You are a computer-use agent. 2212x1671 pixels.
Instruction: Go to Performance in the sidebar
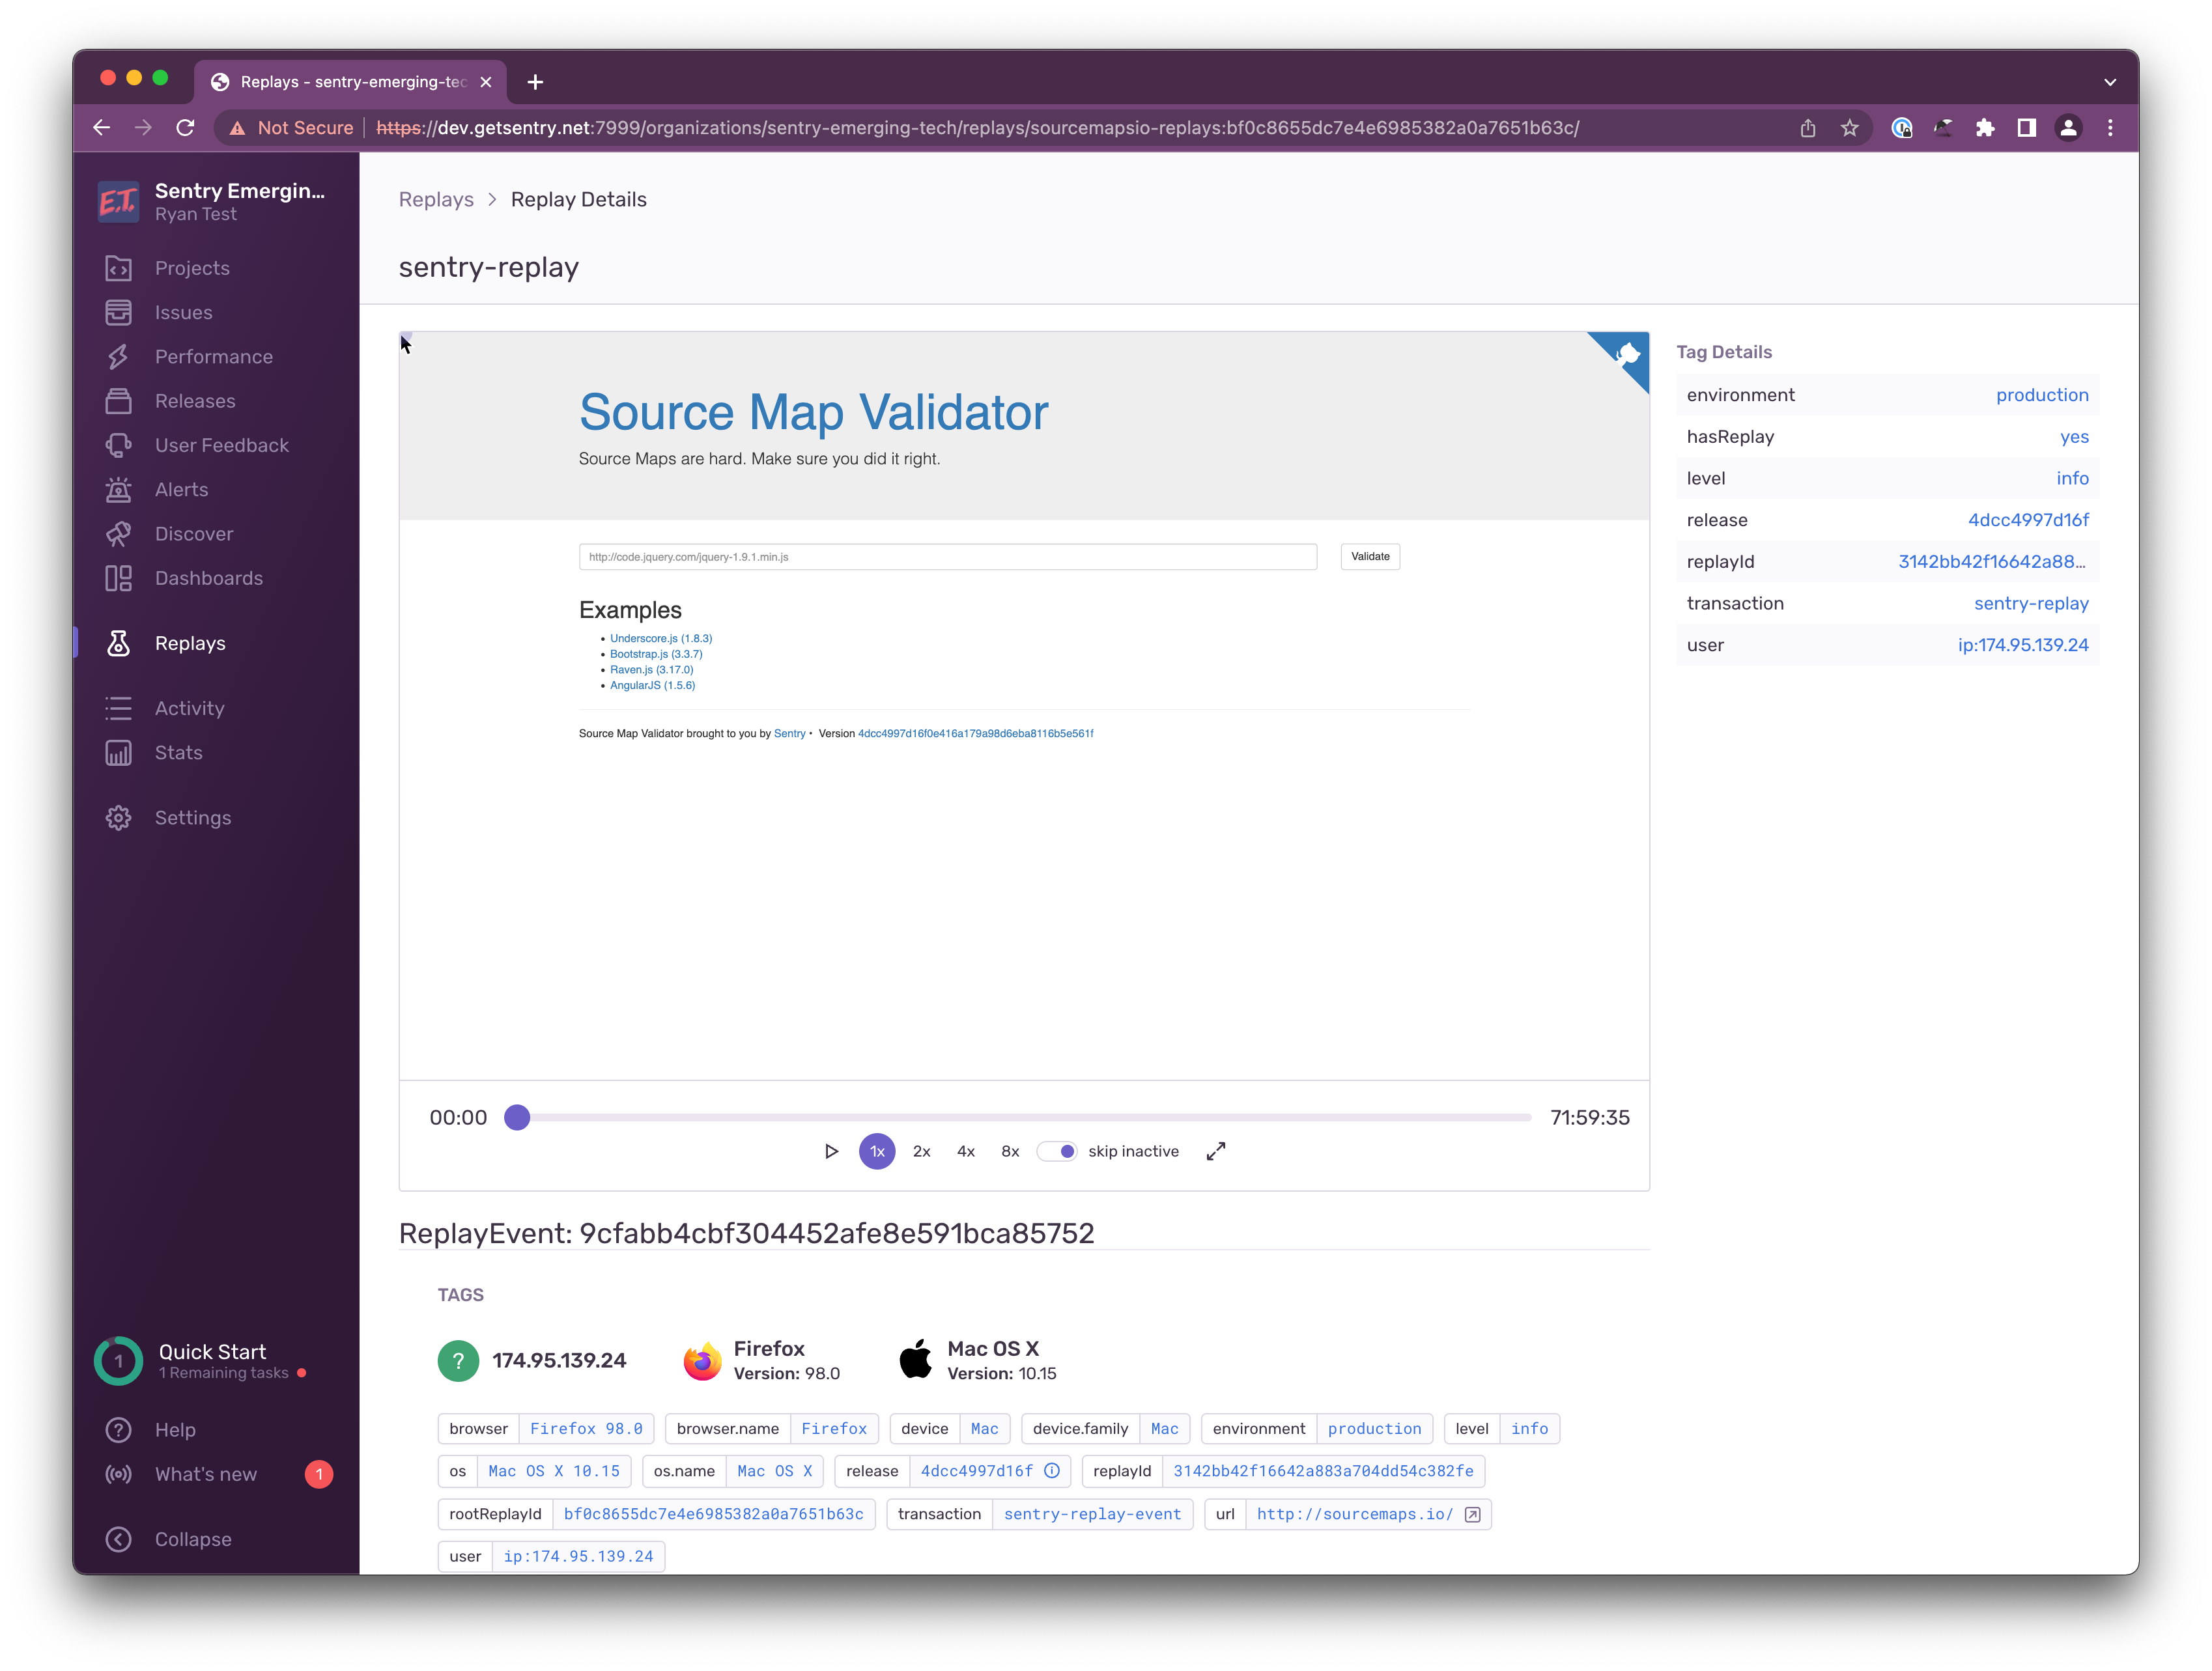[213, 357]
